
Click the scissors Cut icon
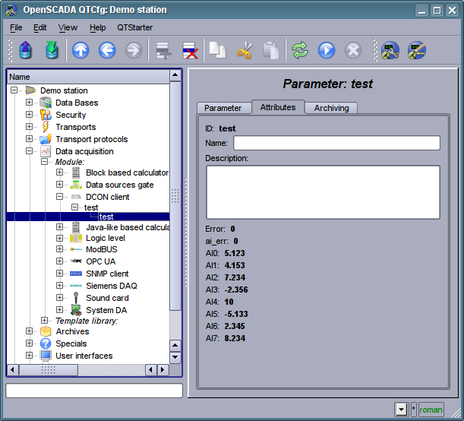tap(244, 51)
